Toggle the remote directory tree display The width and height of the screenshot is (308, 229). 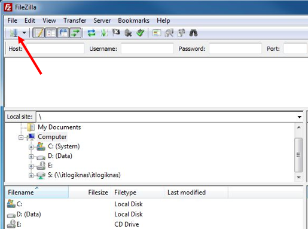[x=63, y=33]
